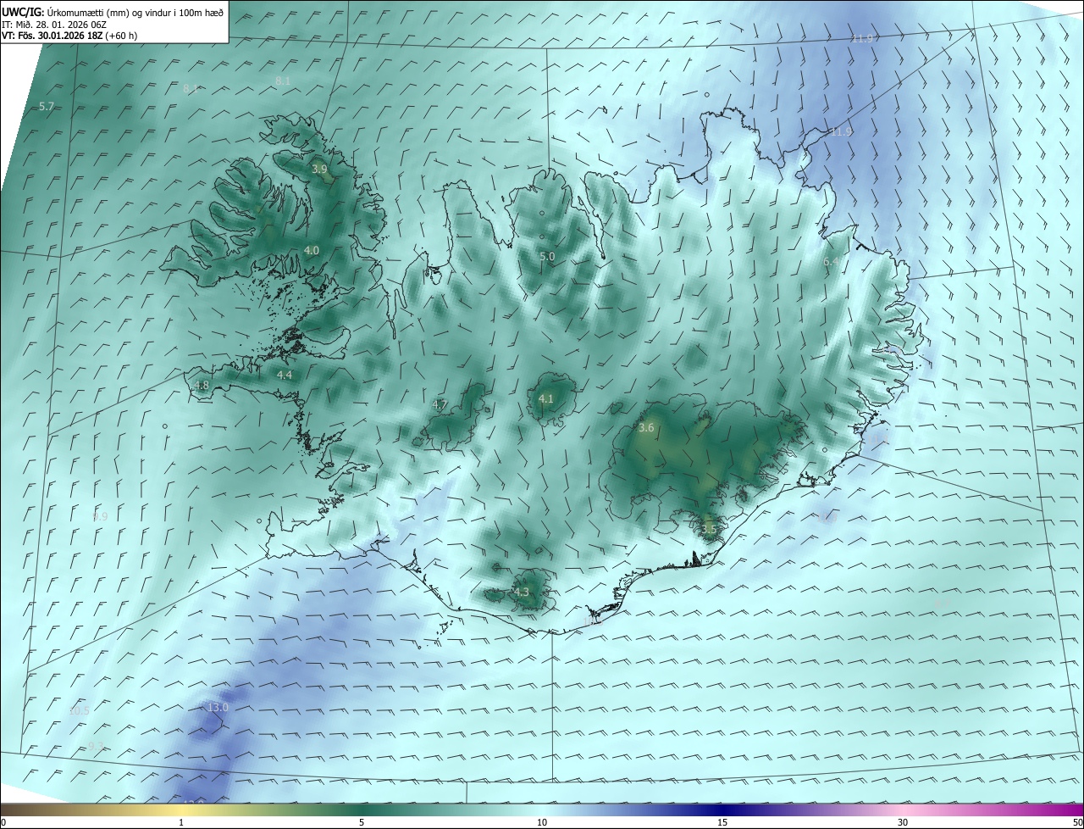Click the 3.6 value on the large glacier

point(646,428)
